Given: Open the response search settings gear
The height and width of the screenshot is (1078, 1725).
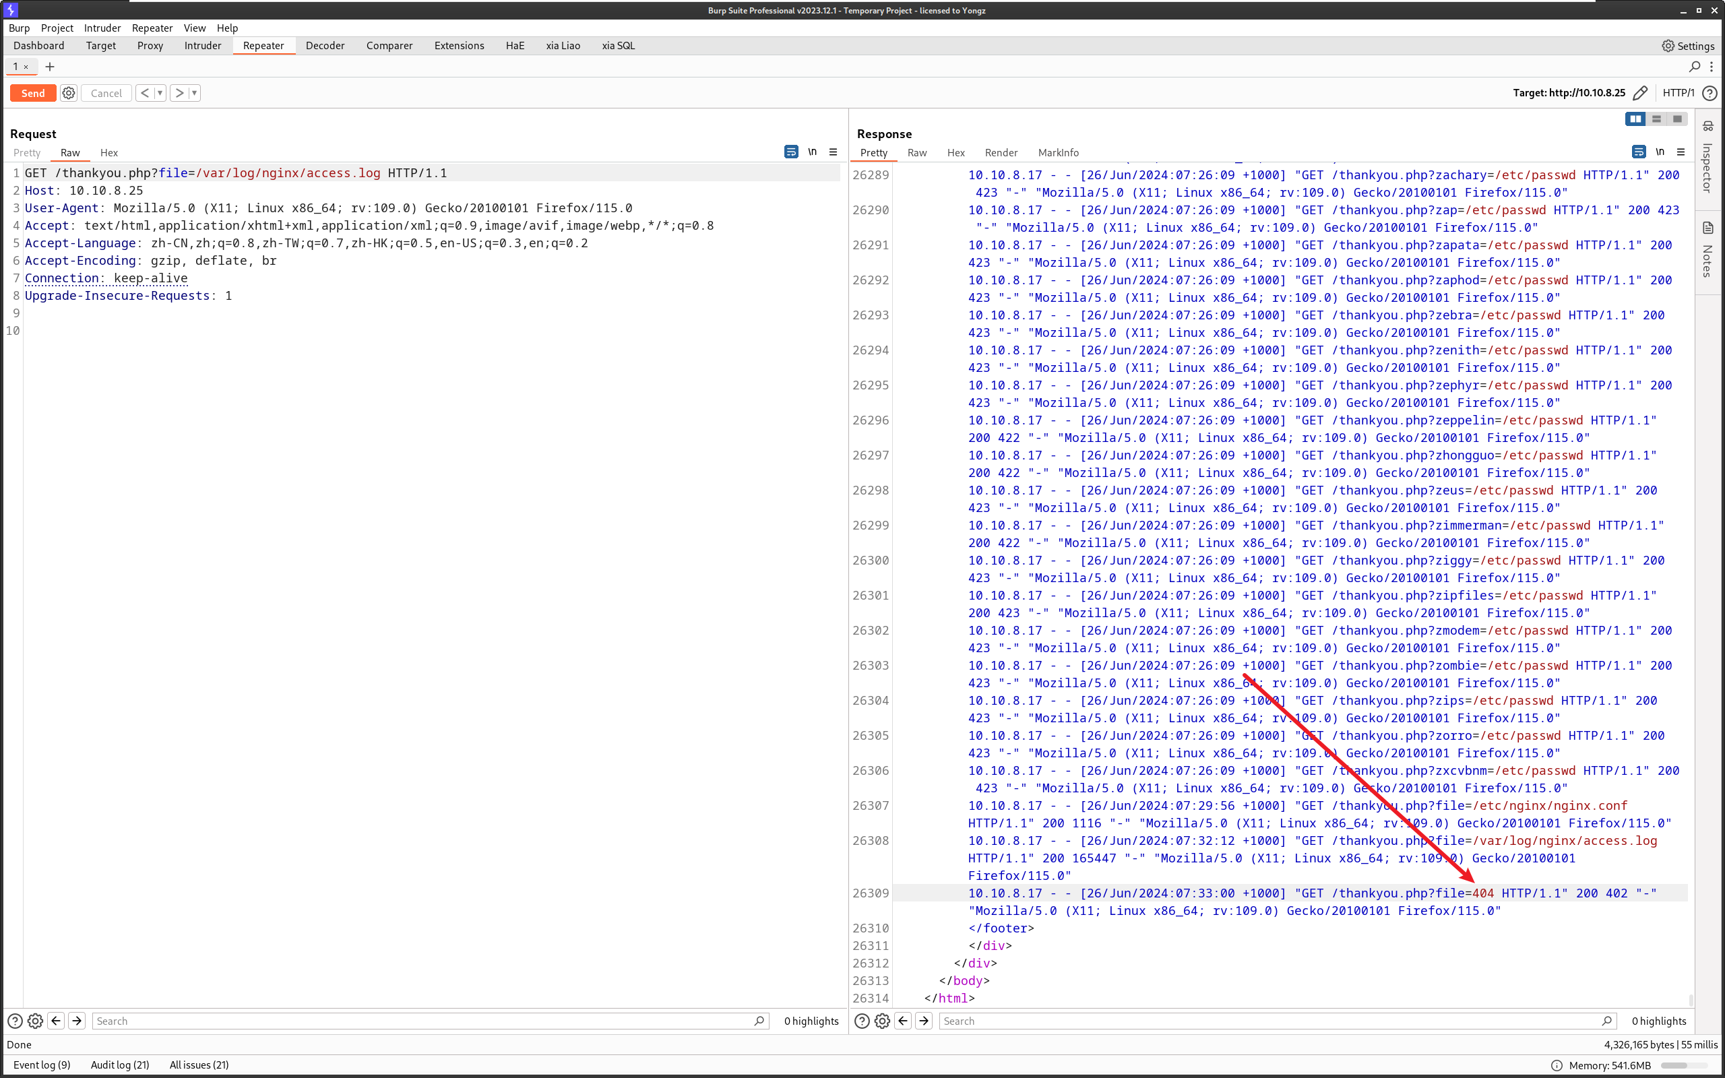Looking at the screenshot, I should click(883, 1021).
